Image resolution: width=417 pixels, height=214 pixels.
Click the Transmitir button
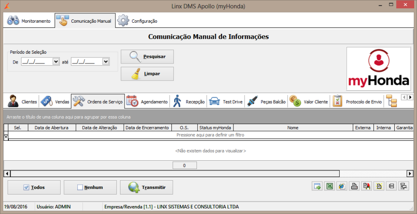pyautogui.click(x=146, y=188)
